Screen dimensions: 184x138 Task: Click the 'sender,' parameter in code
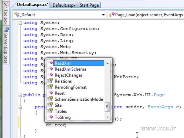pos(135,107)
